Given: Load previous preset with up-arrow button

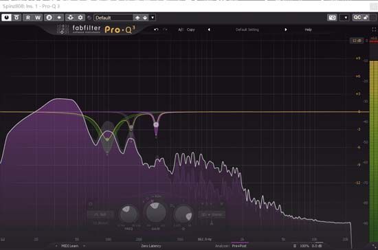Looking at the screenshot, I should (137, 18).
